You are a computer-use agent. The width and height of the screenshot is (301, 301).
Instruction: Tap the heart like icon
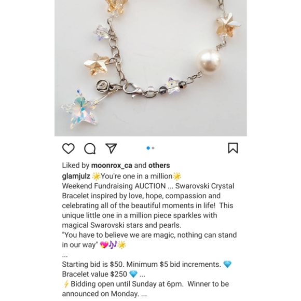(x=69, y=148)
